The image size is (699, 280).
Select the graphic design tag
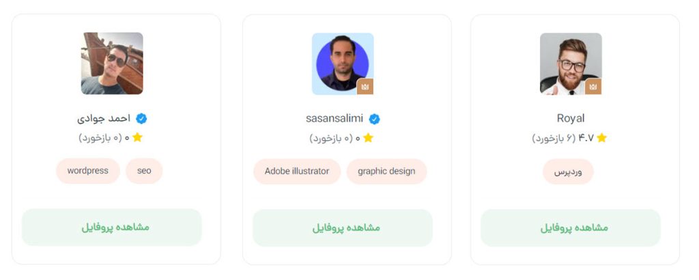click(386, 171)
